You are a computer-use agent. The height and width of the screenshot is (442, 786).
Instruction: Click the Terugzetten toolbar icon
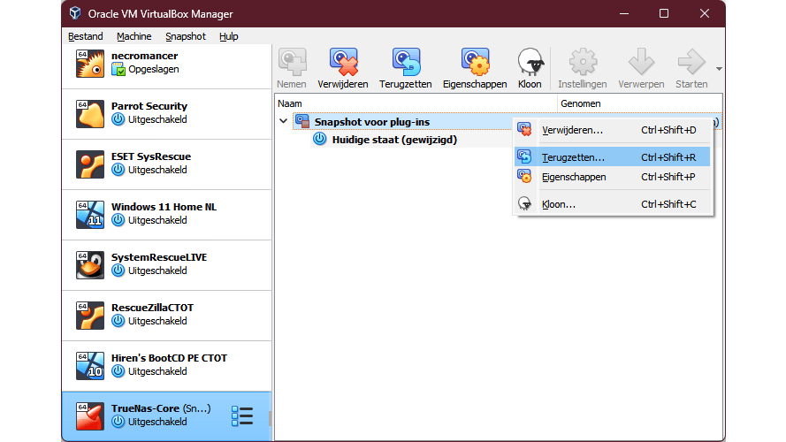[406, 62]
